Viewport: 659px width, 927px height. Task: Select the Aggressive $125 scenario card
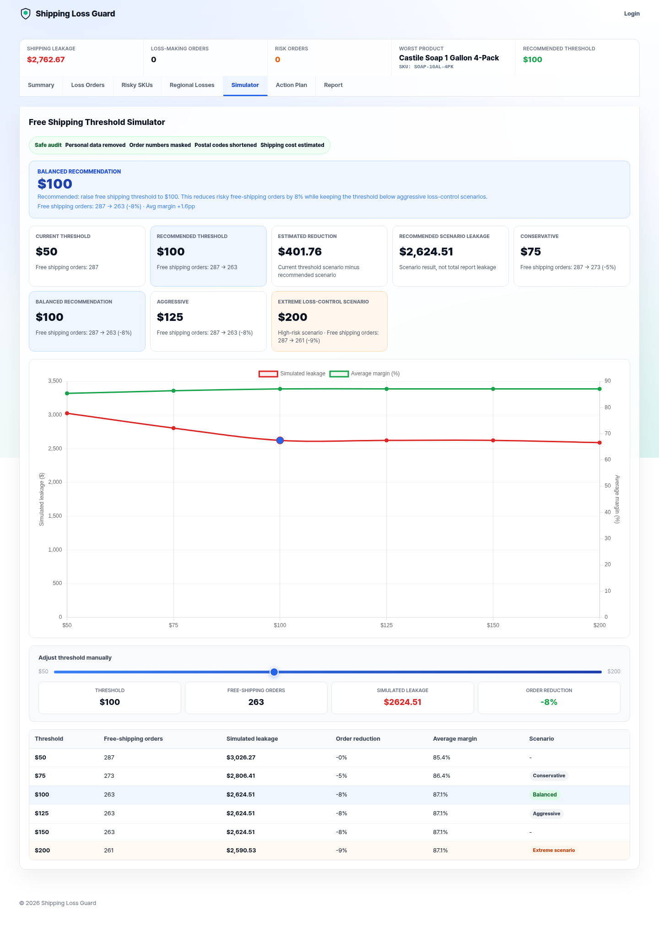click(208, 321)
